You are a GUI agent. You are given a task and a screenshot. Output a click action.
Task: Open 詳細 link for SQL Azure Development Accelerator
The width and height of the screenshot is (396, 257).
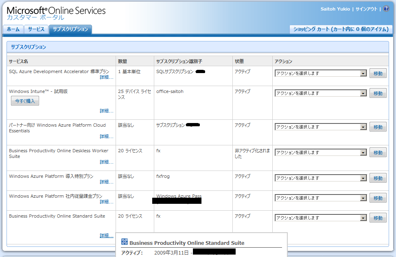click(x=106, y=77)
